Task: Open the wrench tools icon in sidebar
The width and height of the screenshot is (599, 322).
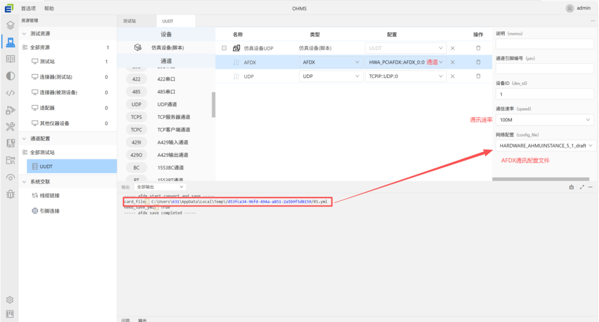Action: tap(10, 127)
